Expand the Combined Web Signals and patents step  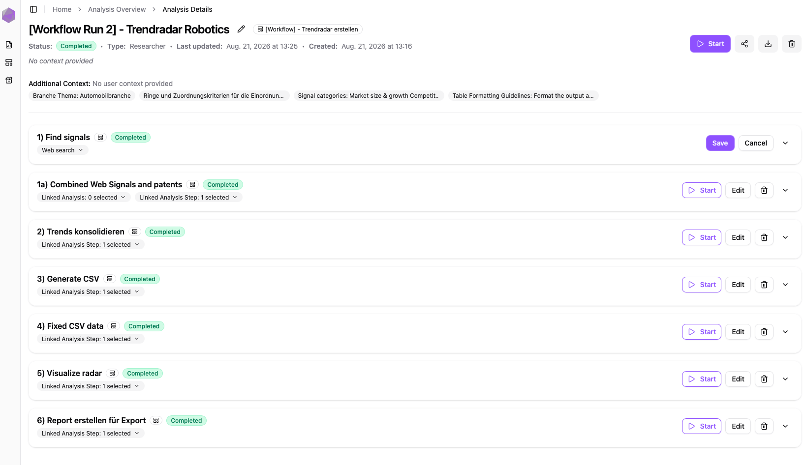coord(785,190)
